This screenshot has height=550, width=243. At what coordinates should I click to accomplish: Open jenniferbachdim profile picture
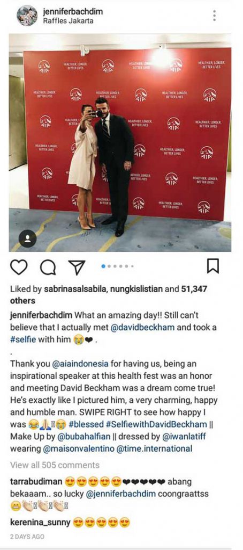click(27, 16)
